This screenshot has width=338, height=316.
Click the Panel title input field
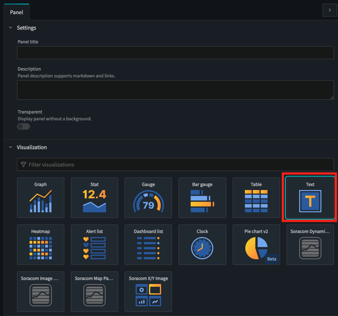click(x=175, y=53)
